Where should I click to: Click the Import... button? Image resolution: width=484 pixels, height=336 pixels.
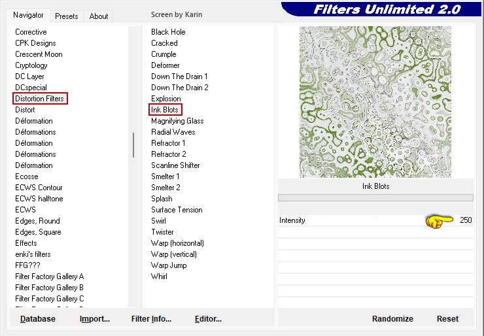tap(95, 319)
